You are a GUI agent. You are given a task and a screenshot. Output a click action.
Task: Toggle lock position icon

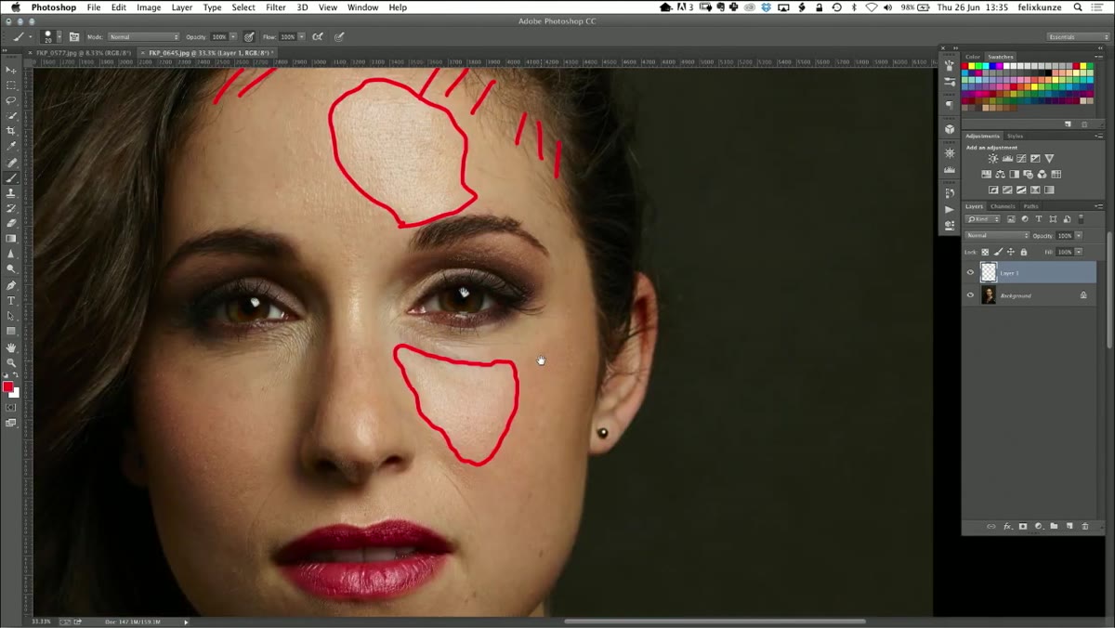pos(1011,252)
